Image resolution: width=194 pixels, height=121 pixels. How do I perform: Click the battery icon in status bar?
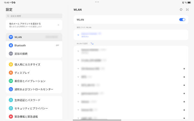click(x=189, y=3)
